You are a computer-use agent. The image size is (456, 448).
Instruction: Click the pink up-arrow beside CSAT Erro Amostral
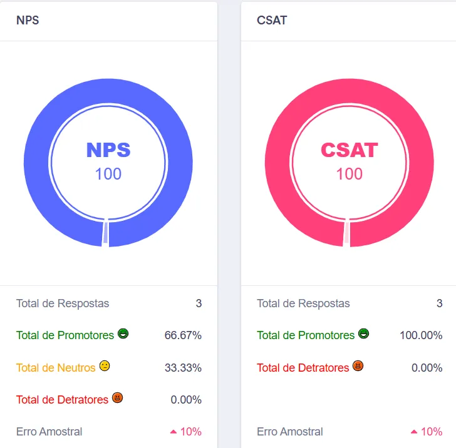[x=414, y=432]
